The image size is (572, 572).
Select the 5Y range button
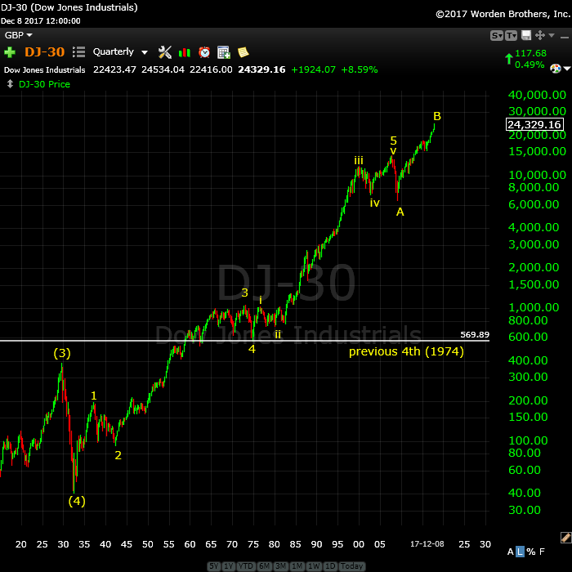(x=214, y=565)
